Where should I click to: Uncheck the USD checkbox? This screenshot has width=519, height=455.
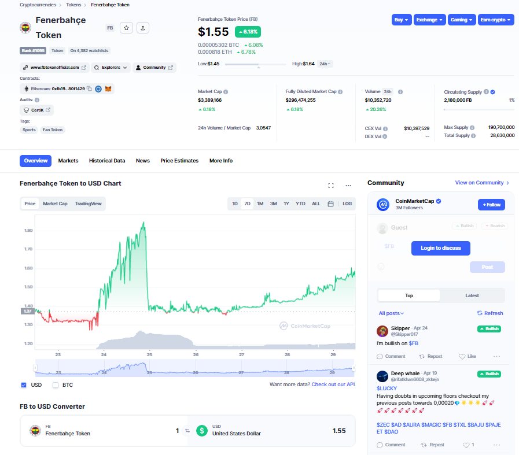[x=24, y=384]
